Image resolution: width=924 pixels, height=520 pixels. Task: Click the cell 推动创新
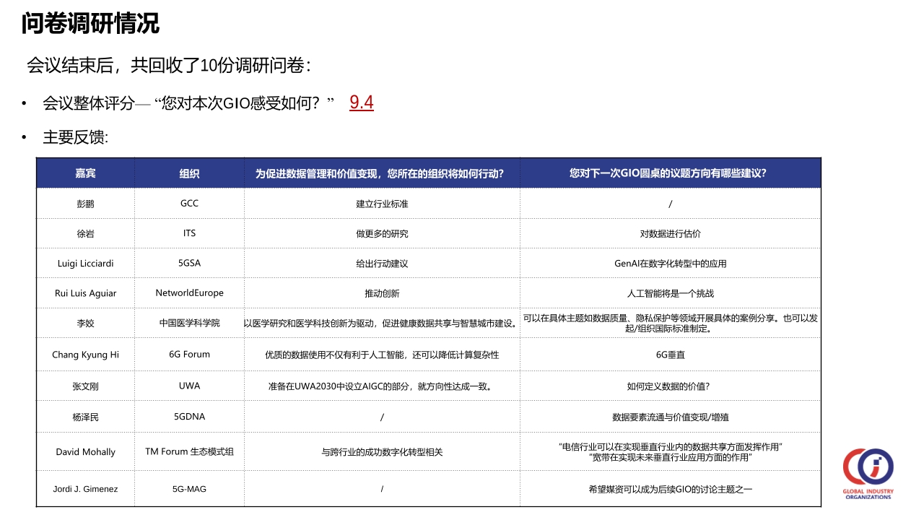point(382,293)
